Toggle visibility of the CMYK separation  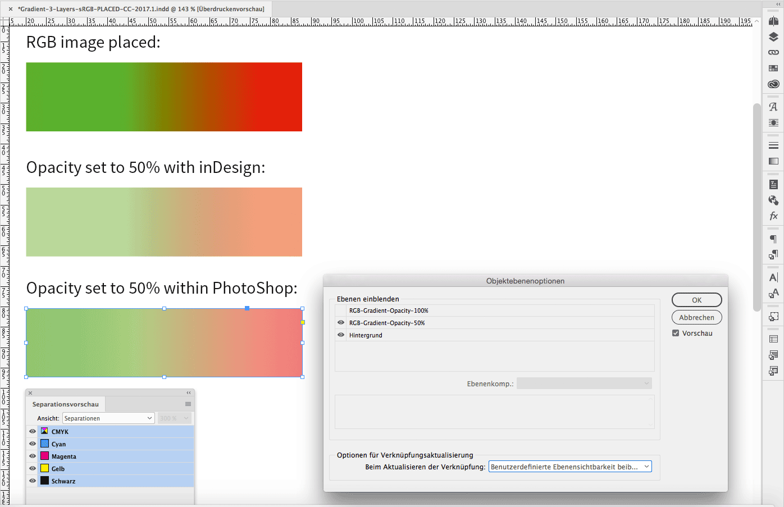click(33, 431)
